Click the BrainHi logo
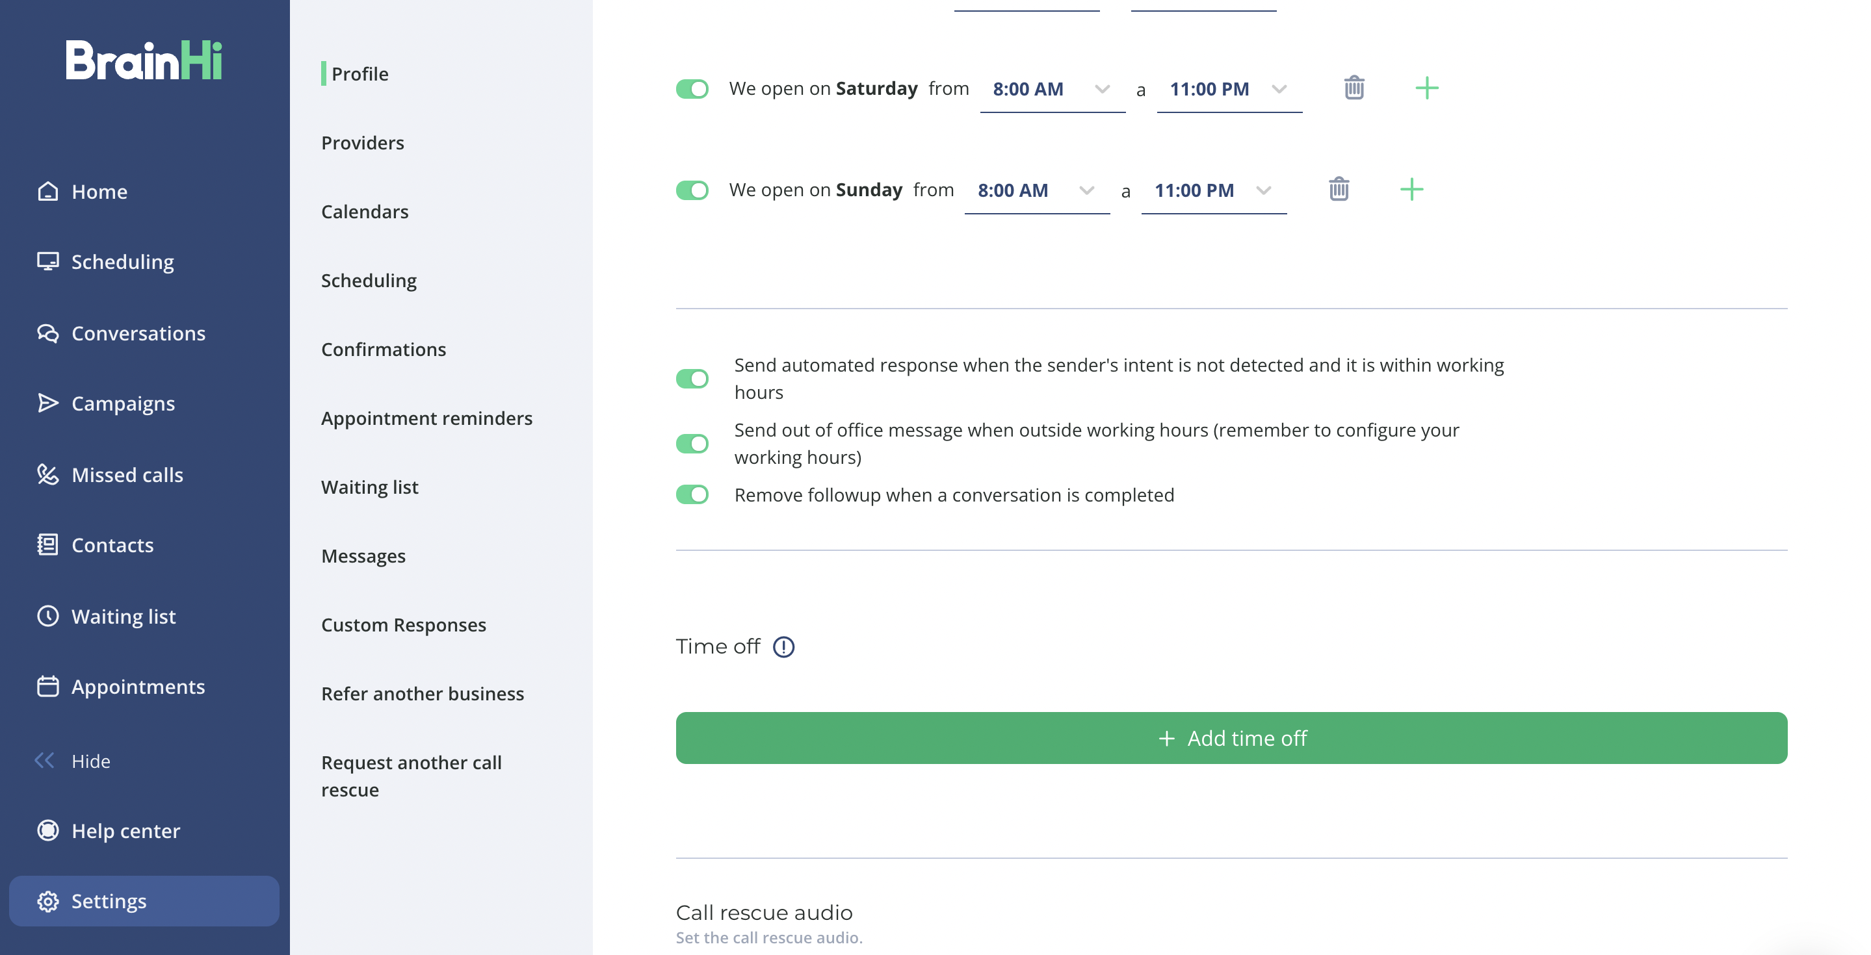Image resolution: width=1871 pixels, height=955 pixels. point(144,60)
